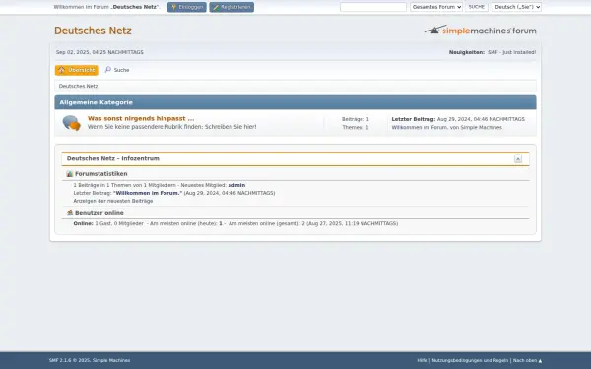Click 'Simple Machines' author link in board row

point(482,127)
